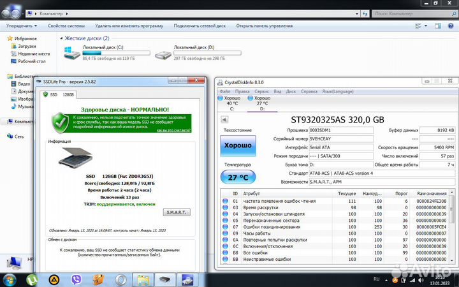Click Подключить сетевой диск

(x=200, y=26)
